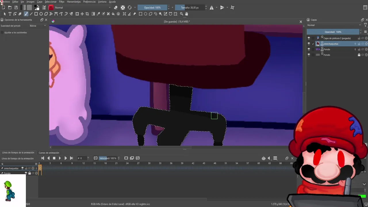Select the Rectangle tool

(36, 14)
